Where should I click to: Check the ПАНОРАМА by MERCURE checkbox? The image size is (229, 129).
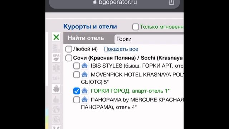[x=77, y=100]
